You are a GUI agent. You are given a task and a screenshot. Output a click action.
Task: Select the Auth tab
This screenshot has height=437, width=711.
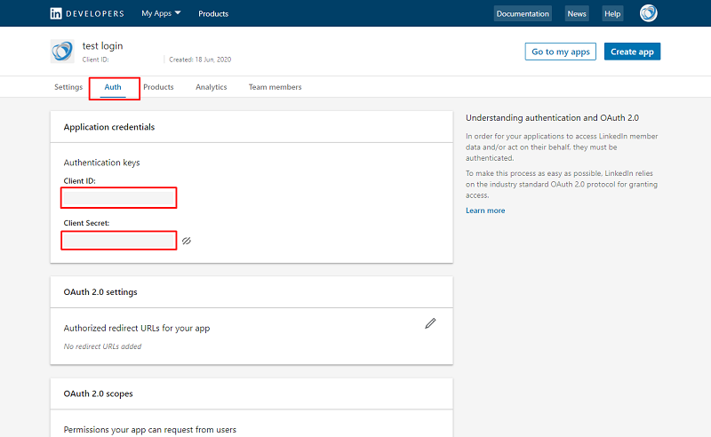point(113,87)
